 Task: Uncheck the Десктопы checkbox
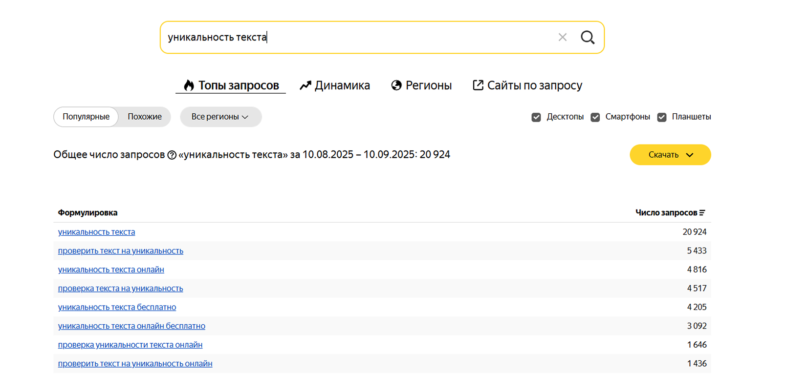pyautogui.click(x=536, y=117)
